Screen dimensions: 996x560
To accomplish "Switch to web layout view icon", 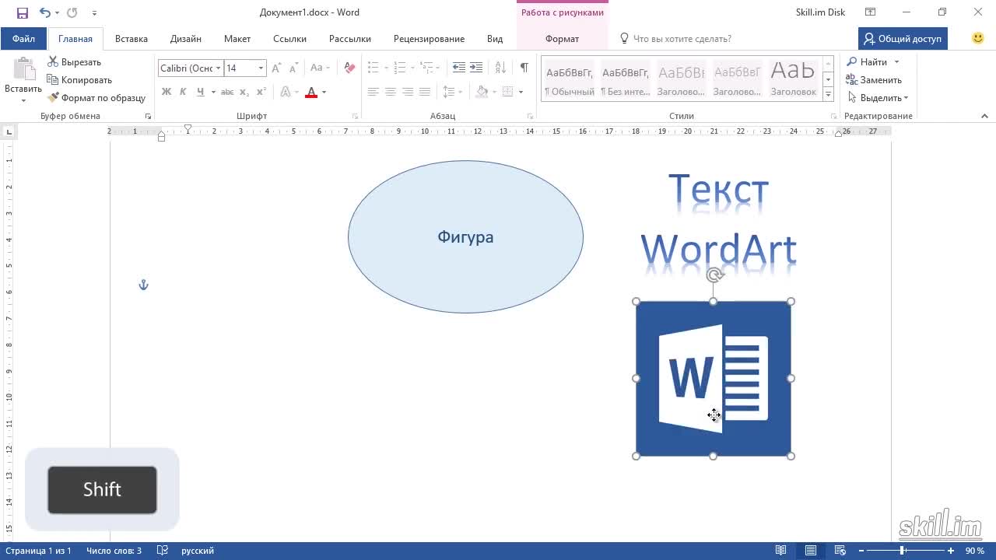I will pos(840,550).
